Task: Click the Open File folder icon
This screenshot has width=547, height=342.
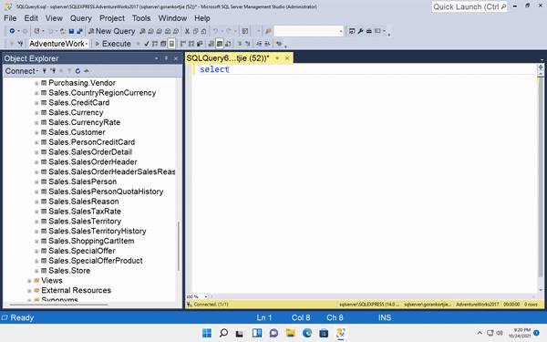Action: (63, 31)
